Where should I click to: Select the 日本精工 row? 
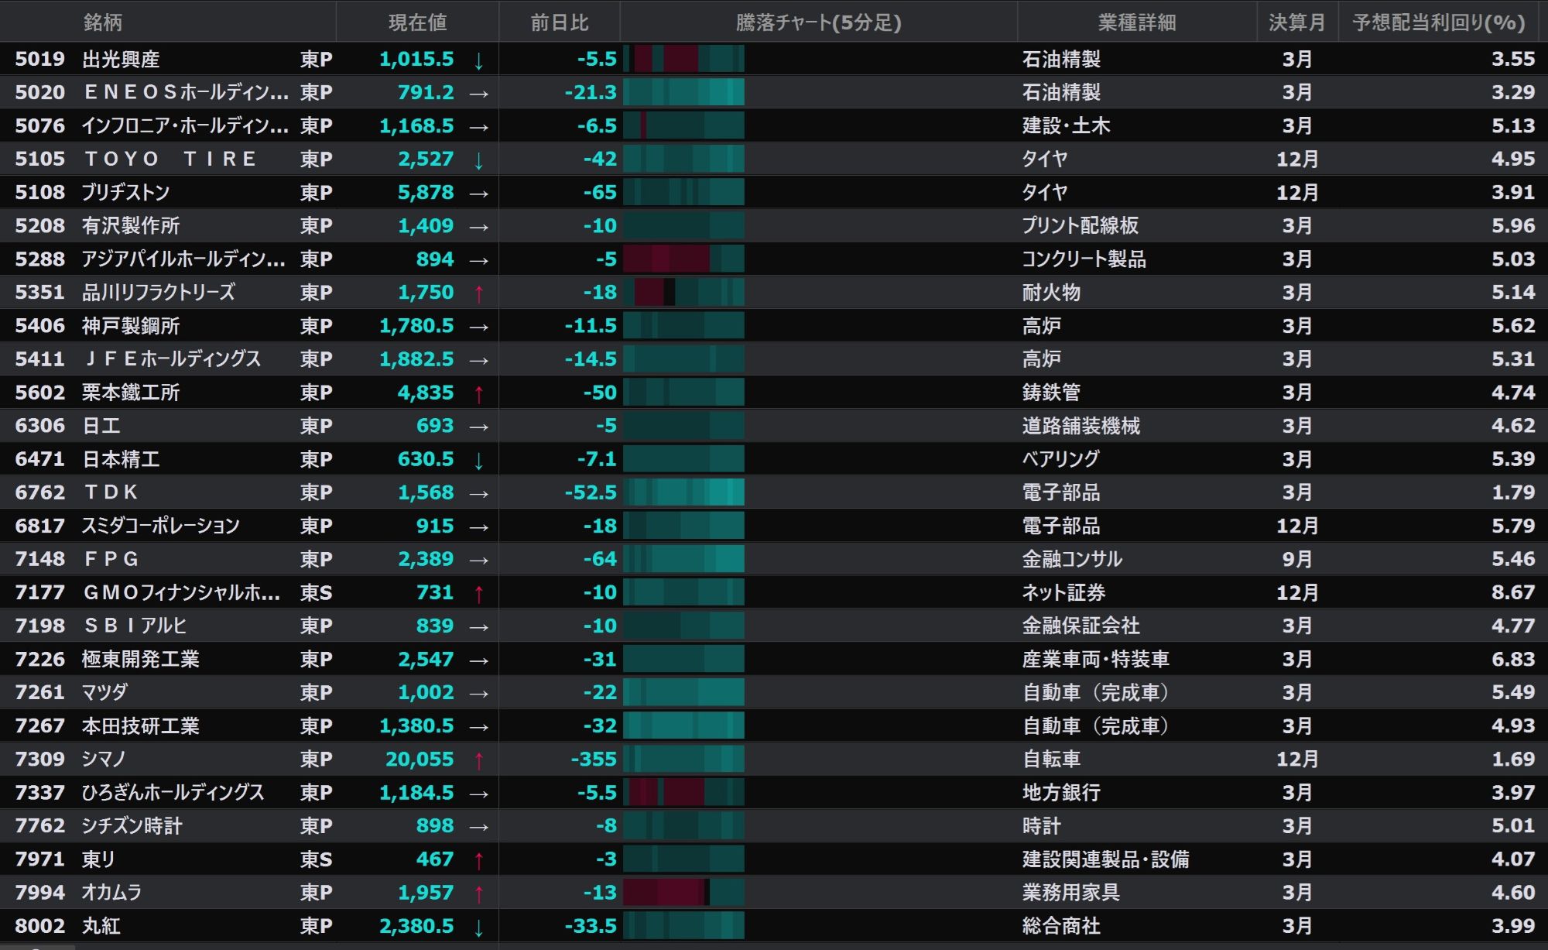click(774, 458)
